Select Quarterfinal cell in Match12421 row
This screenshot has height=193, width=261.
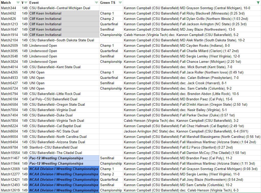111,179
